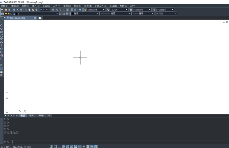Toggle Object Snap Tracking in status bar
229x148 pixels.
71,146
